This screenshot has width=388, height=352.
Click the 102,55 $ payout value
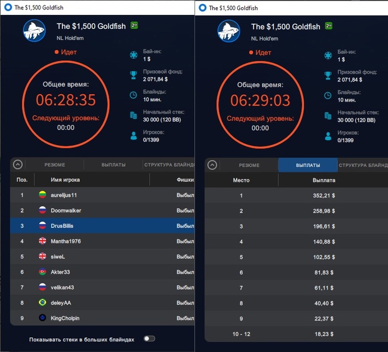tap(324, 257)
